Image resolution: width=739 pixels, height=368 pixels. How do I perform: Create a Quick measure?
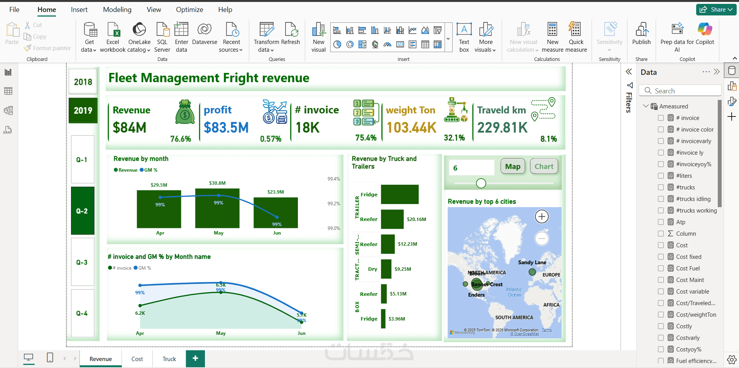(x=576, y=37)
